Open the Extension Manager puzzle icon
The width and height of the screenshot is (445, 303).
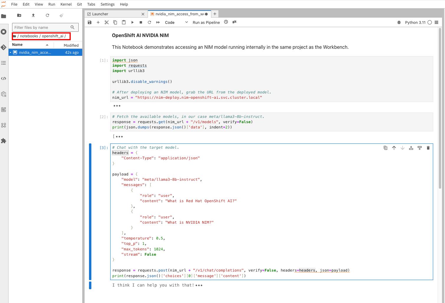[4, 141]
